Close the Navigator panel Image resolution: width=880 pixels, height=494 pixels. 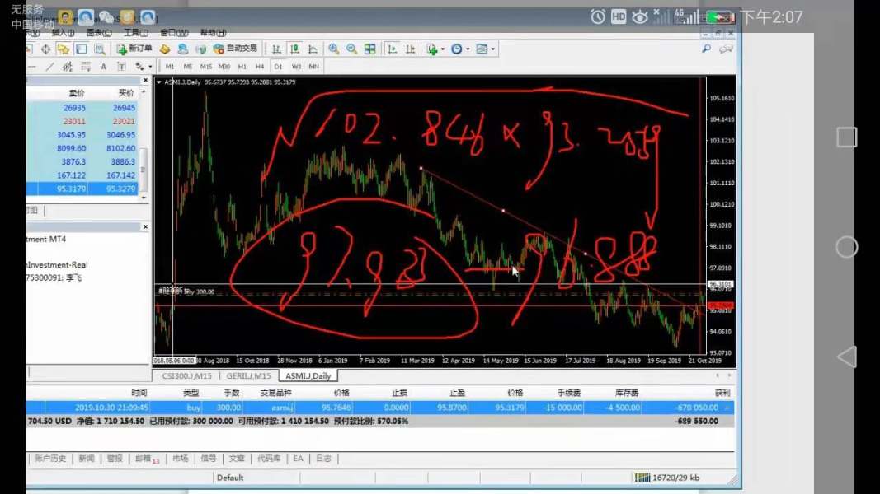pos(145,226)
